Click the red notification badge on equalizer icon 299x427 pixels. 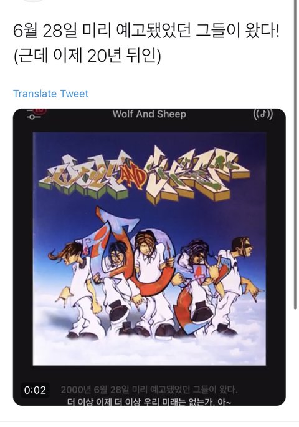[x=40, y=111]
